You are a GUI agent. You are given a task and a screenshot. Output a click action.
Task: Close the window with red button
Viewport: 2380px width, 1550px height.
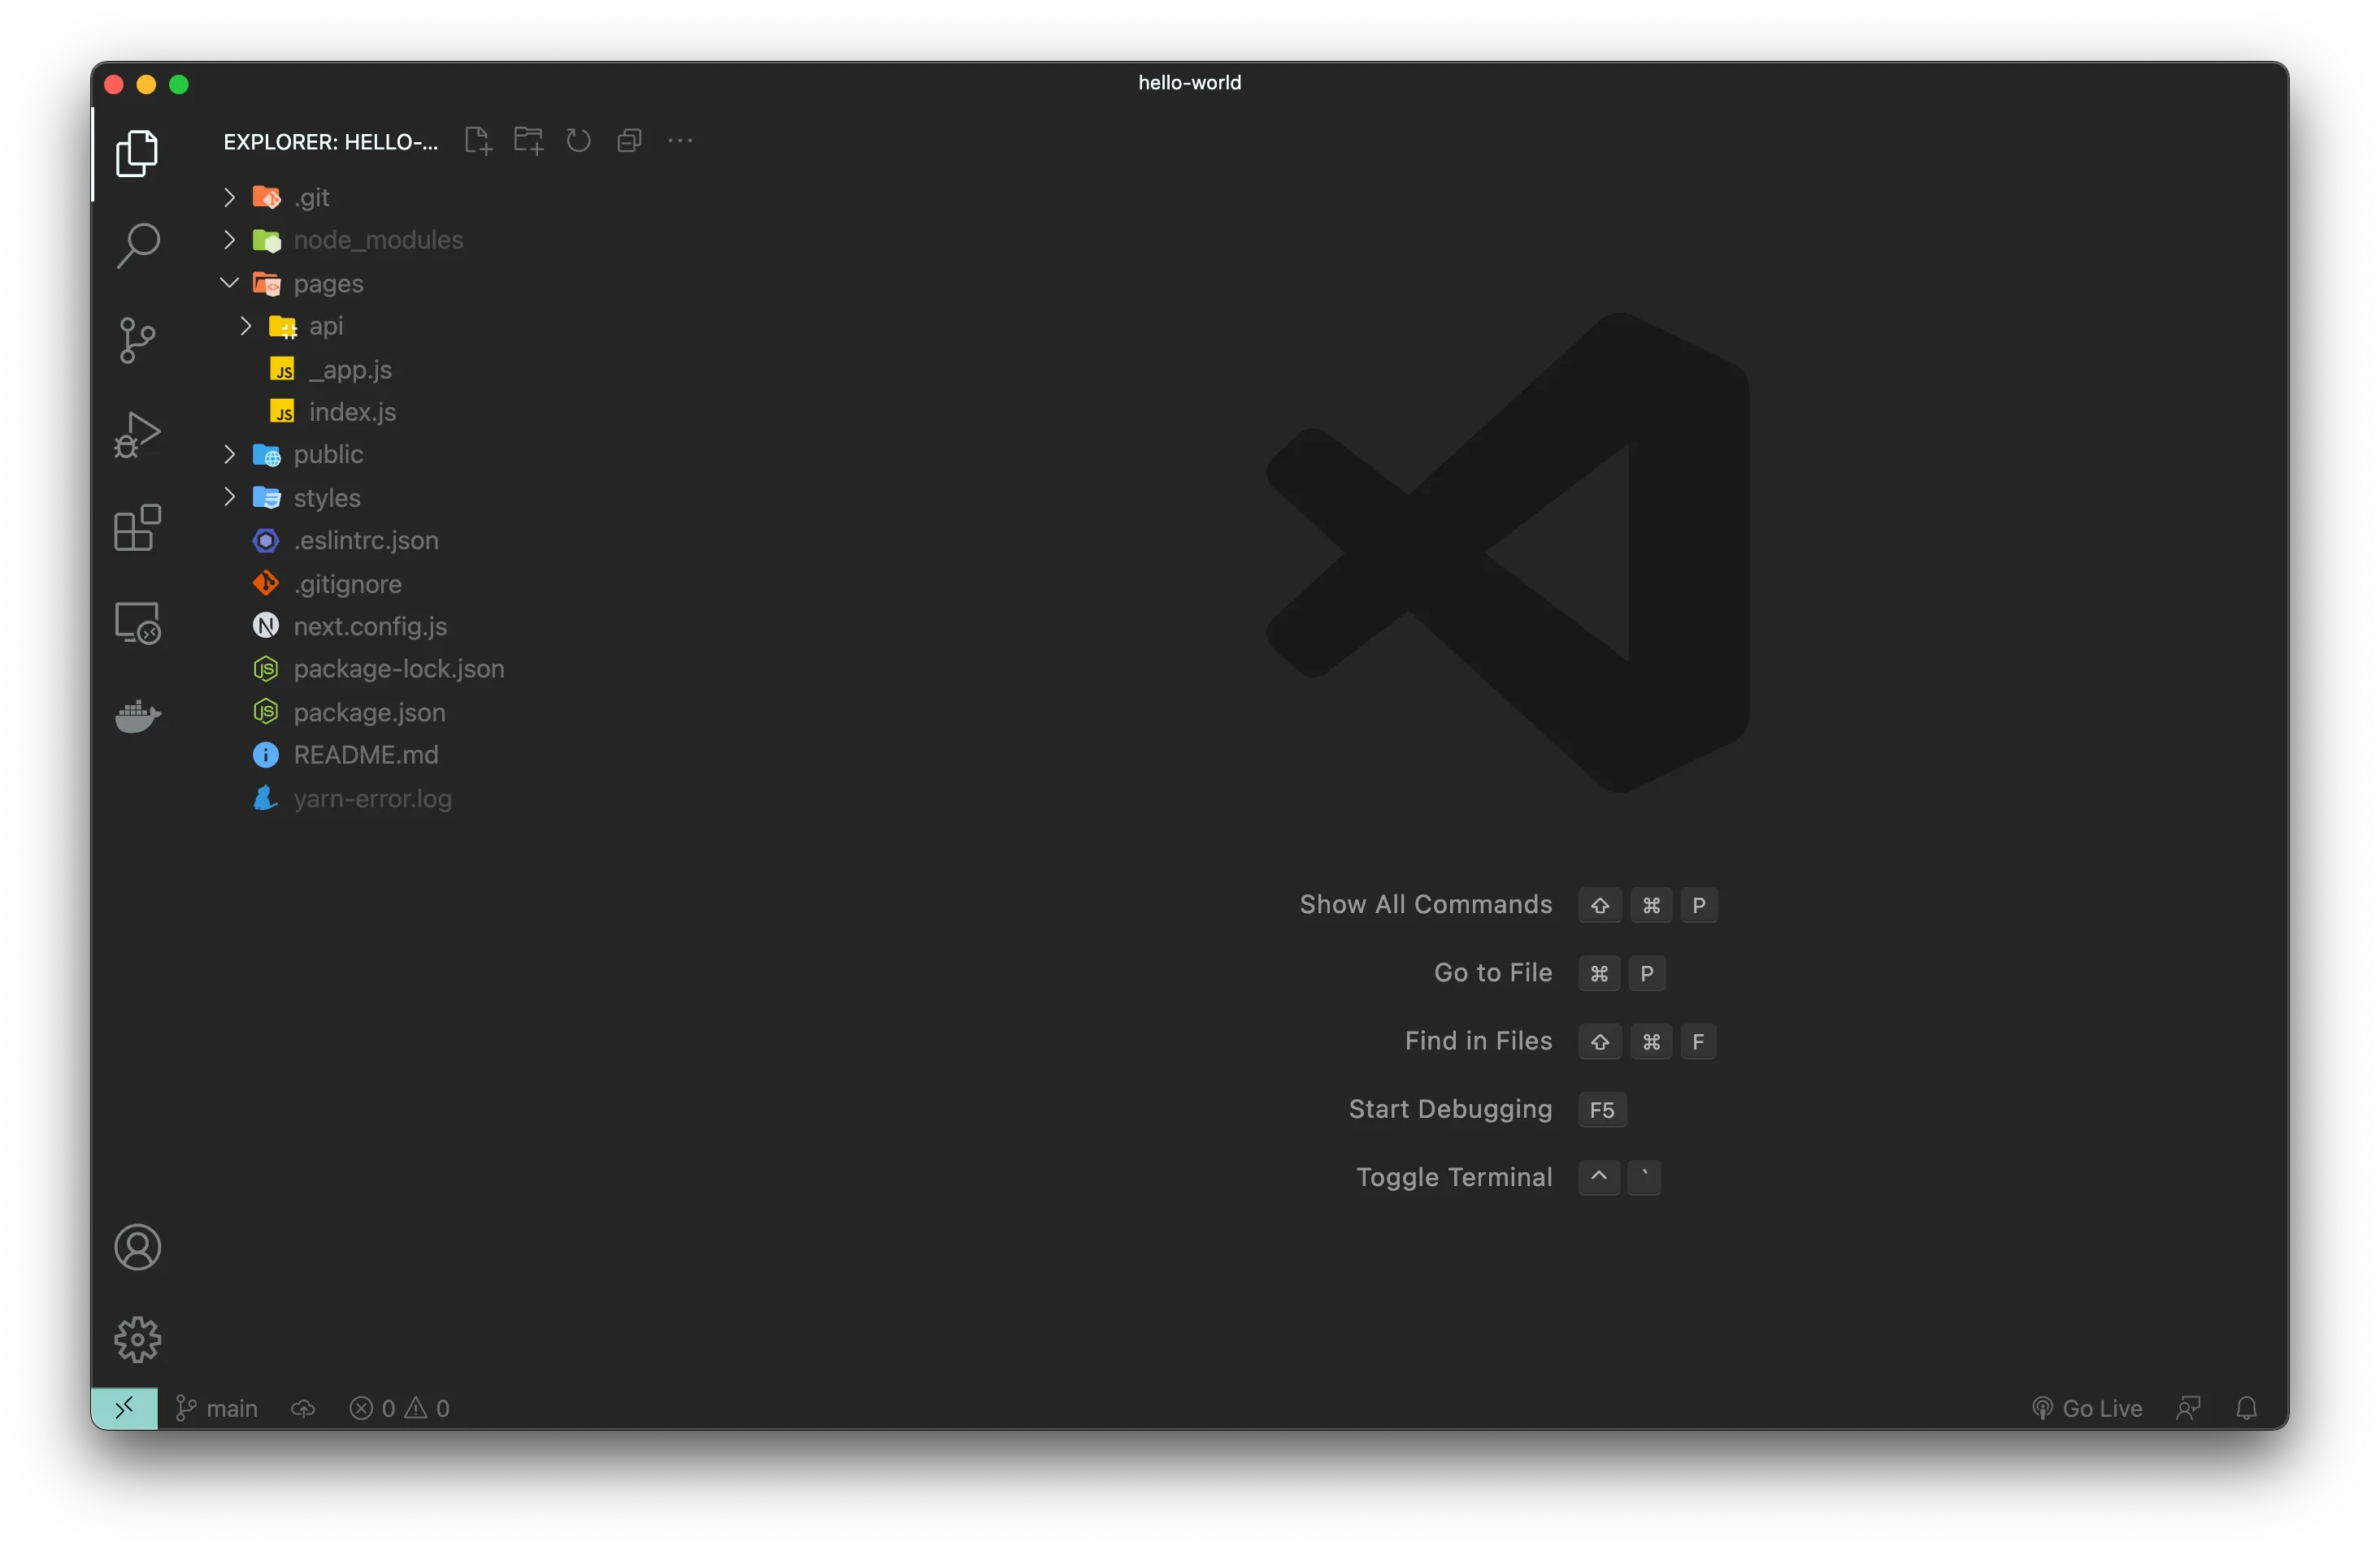click(x=114, y=84)
